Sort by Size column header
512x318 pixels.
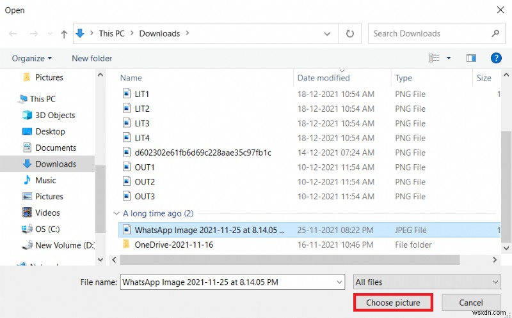tap(484, 78)
